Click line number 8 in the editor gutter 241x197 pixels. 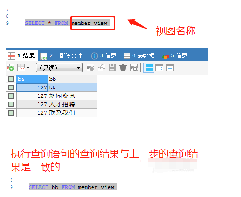coord(8,16)
